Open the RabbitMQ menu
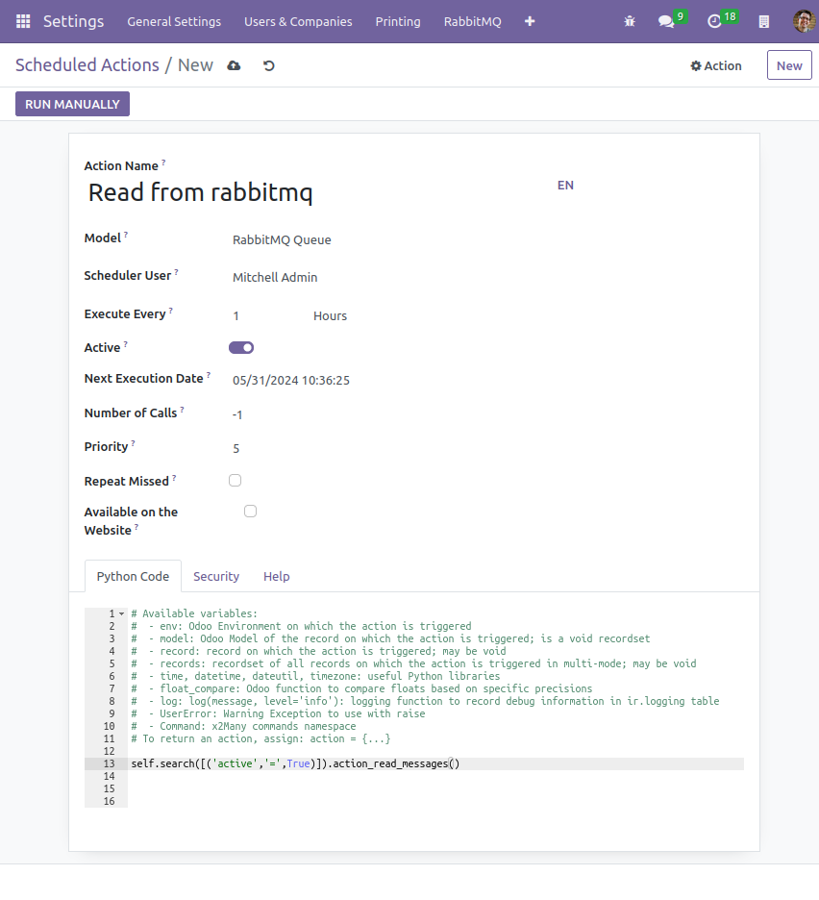819x900 pixels. [472, 21]
